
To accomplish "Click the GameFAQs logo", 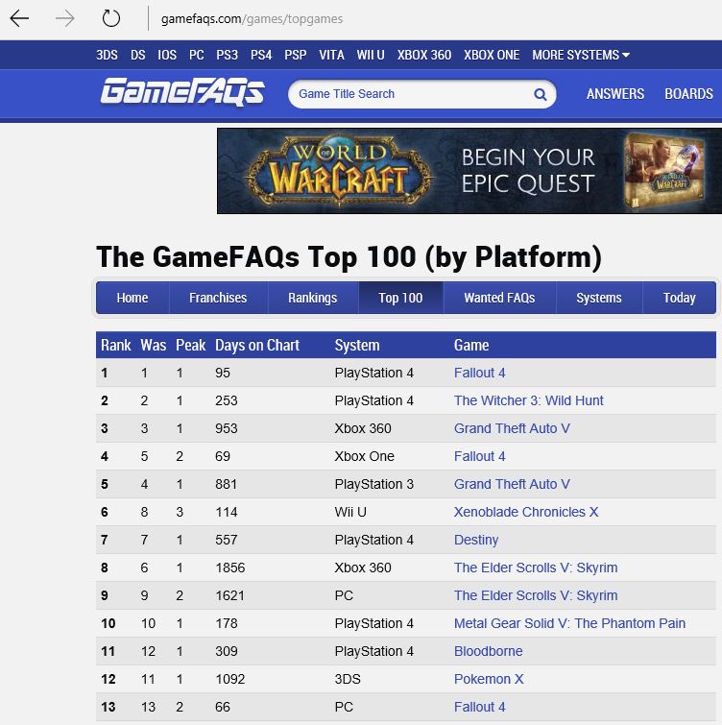I will click(x=182, y=92).
